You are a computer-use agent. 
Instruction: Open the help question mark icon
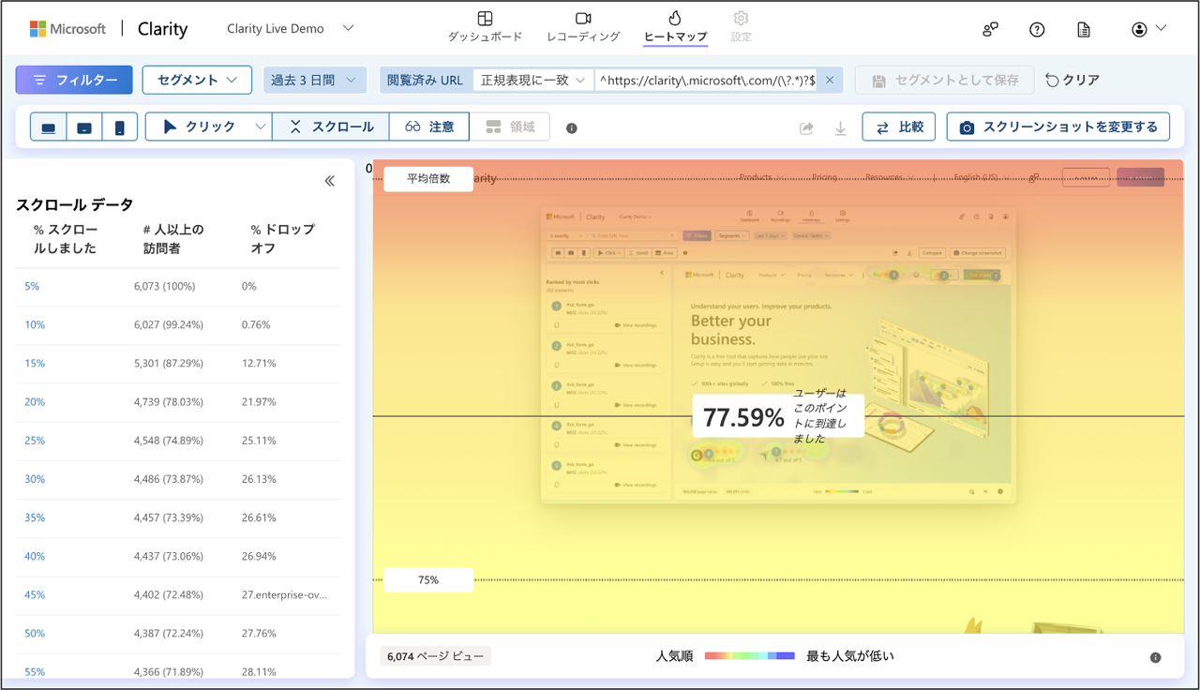(1037, 29)
